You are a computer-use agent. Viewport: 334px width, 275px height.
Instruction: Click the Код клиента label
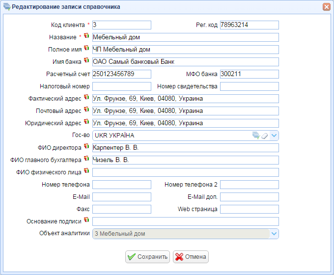tap(68, 25)
